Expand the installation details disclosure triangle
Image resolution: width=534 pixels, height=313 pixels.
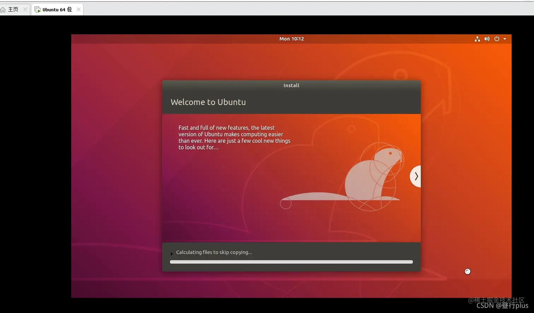pos(172,253)
